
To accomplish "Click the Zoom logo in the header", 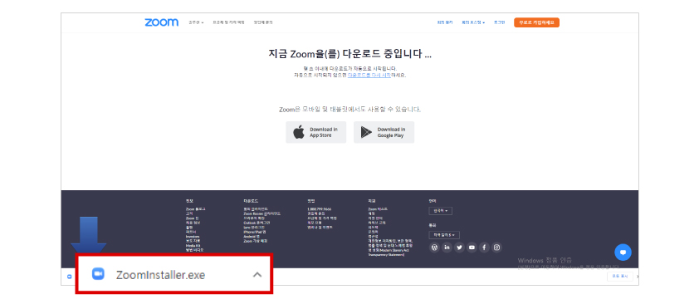I will pyautogui.click(x=161, y=22).
